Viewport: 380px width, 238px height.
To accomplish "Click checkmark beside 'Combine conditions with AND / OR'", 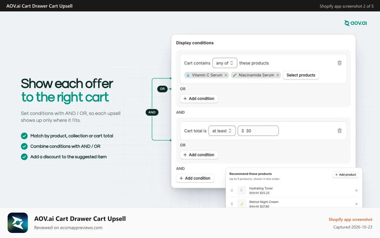I will (x=24, y=146).
